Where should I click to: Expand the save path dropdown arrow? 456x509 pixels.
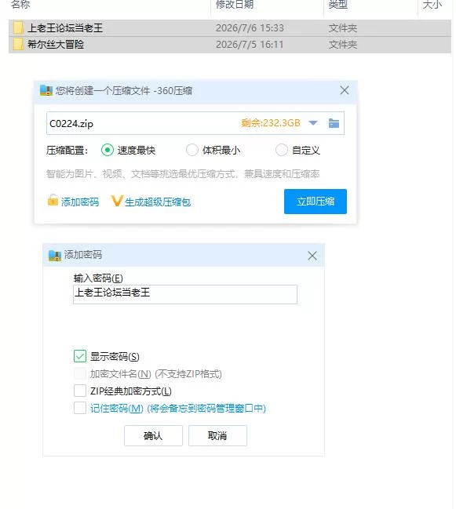coord(313,123)
